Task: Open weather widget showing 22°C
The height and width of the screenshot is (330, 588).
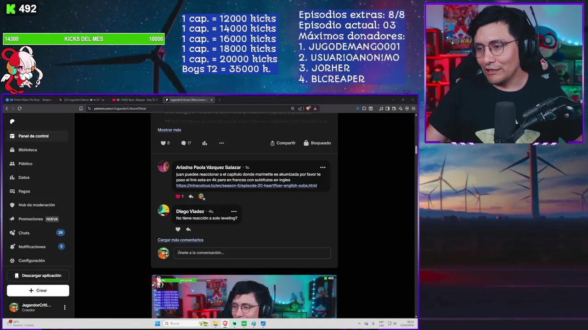Action: click(21, 324)
